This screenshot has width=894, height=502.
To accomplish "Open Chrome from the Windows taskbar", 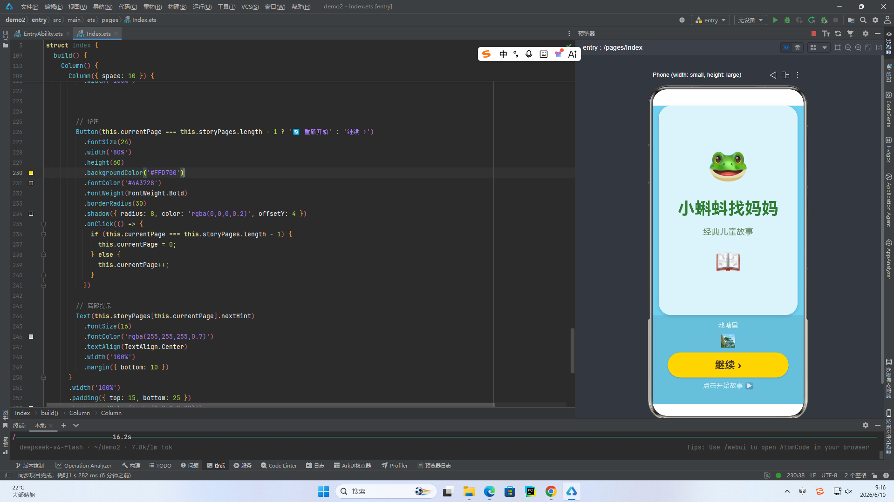I will pos(551,491).
